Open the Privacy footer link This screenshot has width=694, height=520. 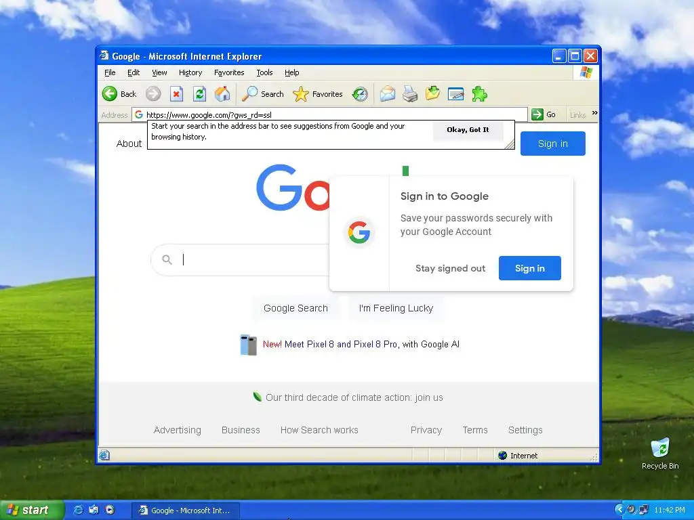[x=426, y=430]
